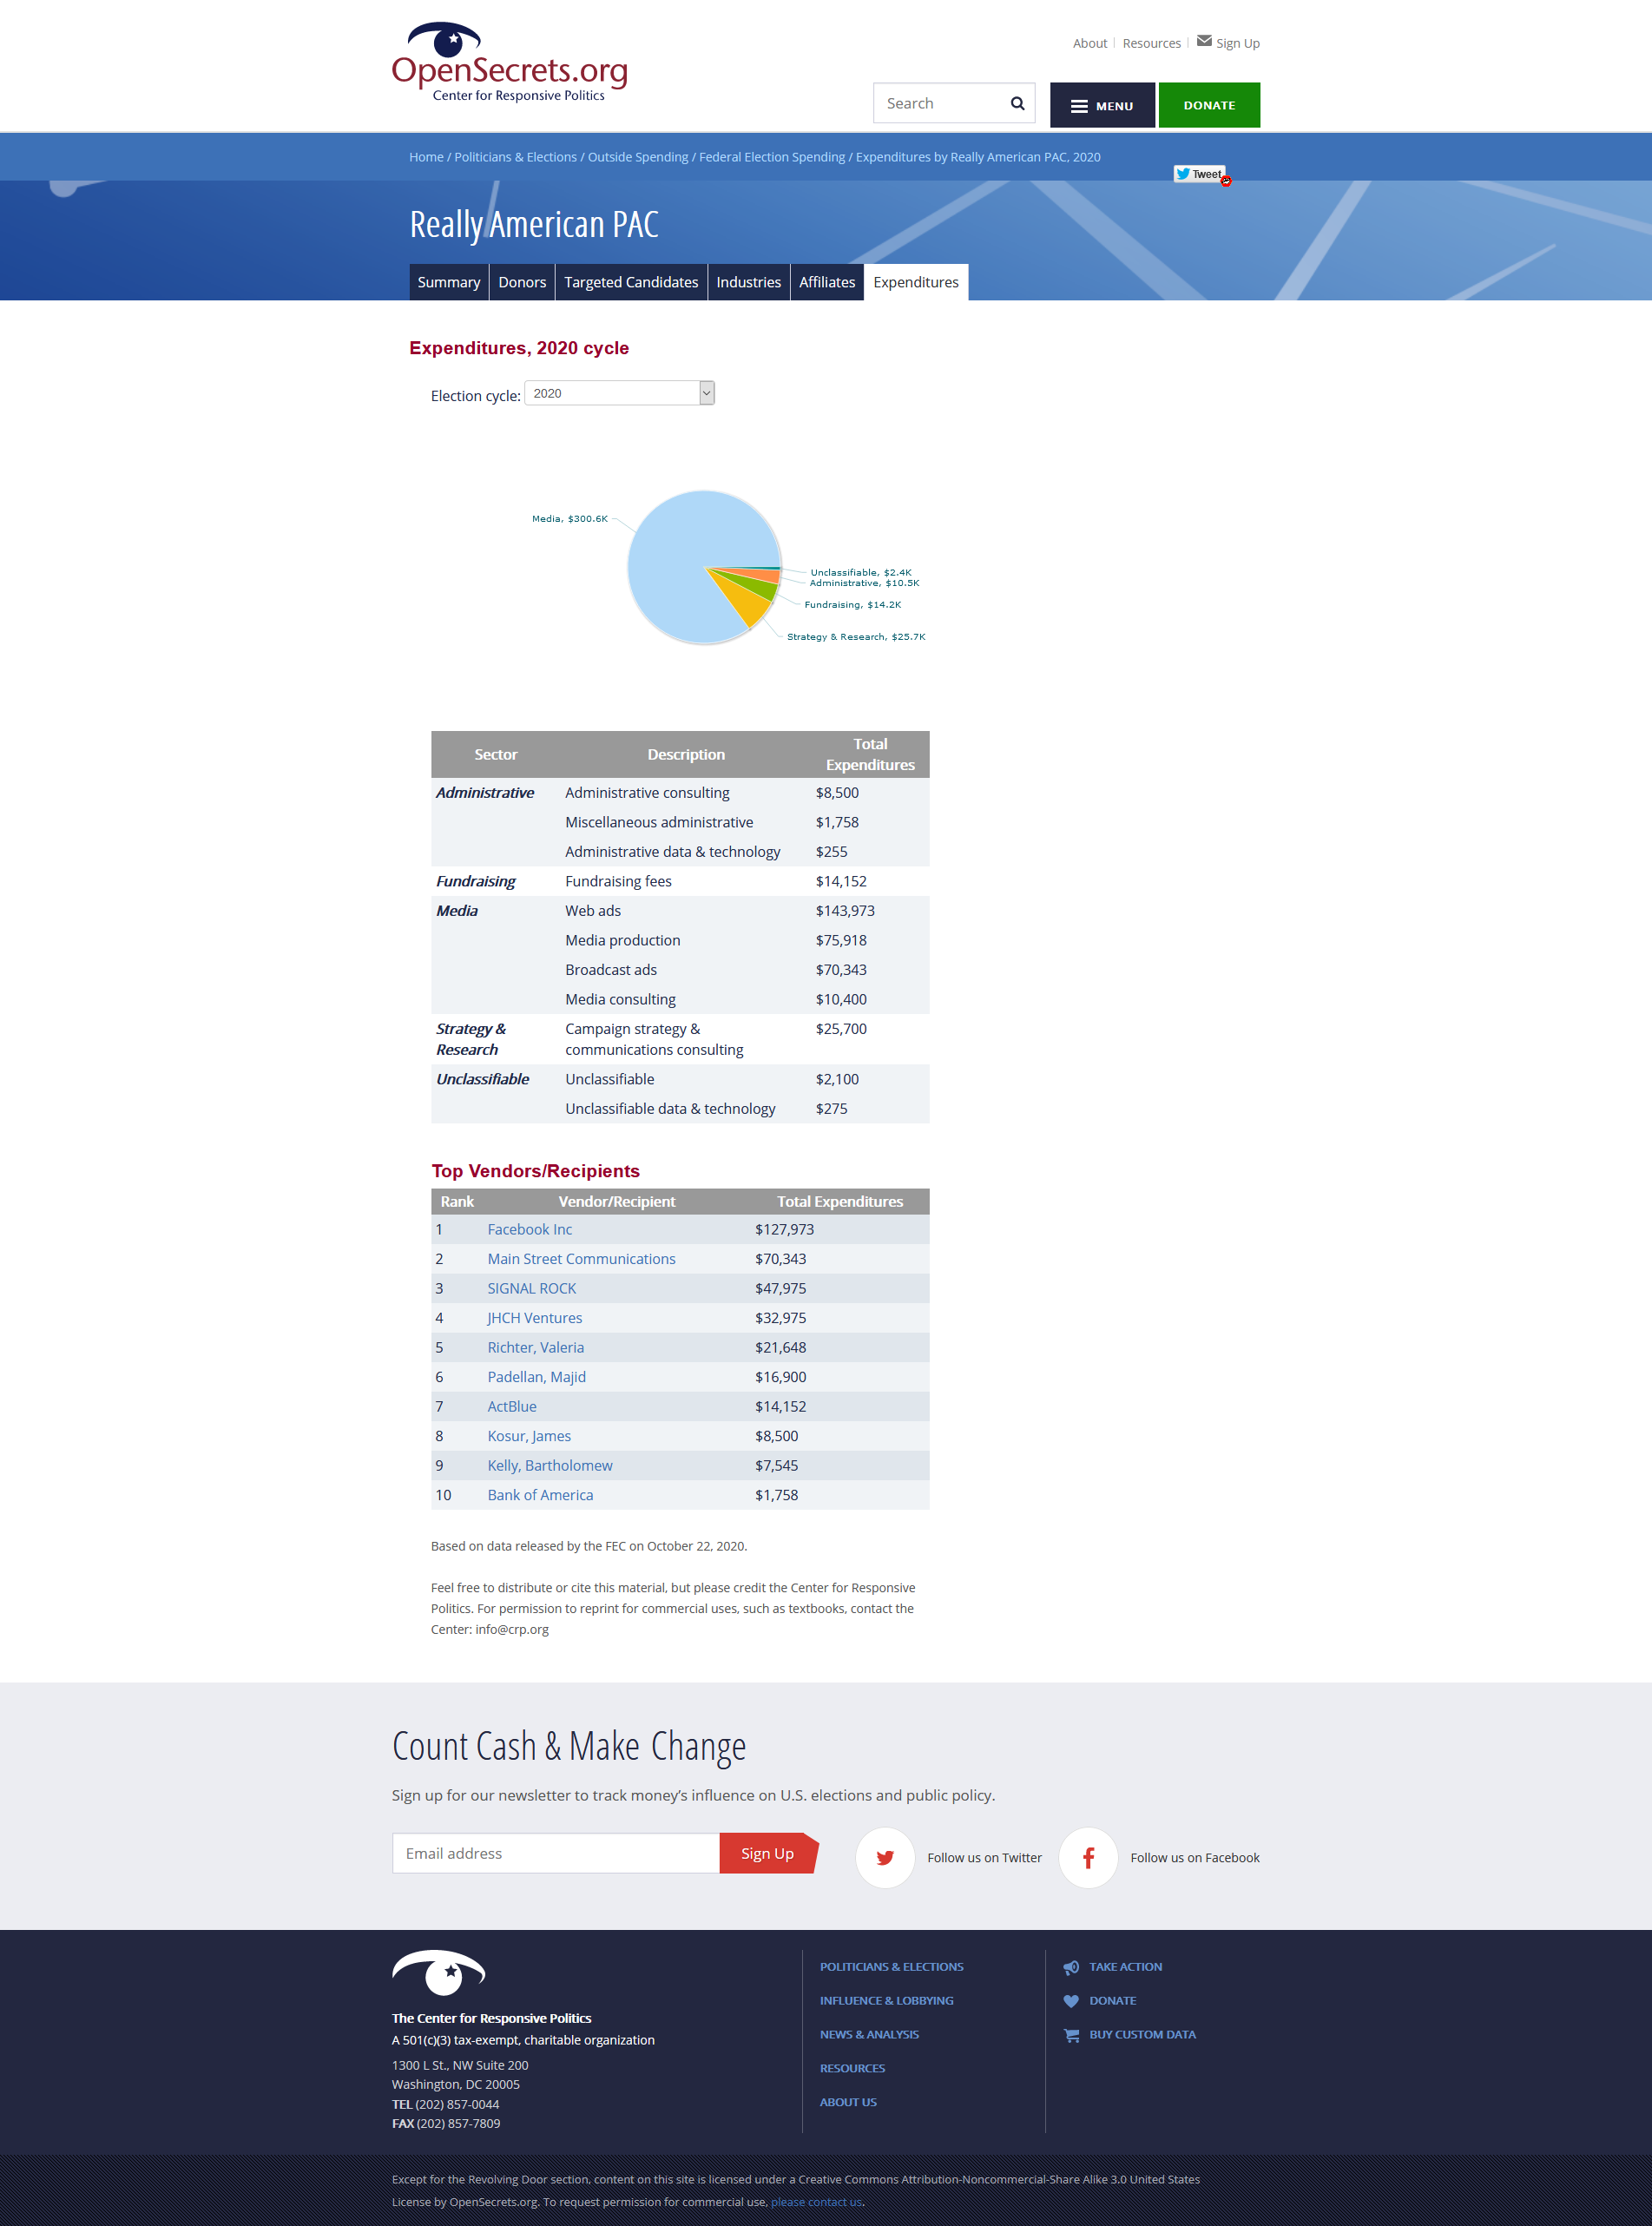Click the Resources link in header
Image resolution: width=1652 pixels, height=2226 pixels.
click(1151, 43)
